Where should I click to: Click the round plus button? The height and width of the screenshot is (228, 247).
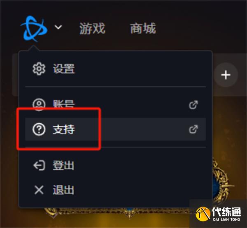click(226, 75)
